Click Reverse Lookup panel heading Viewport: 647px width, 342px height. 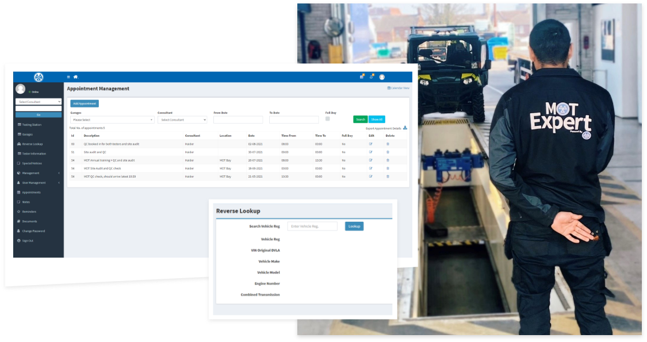pyautogui.click(x=238, y=211)
